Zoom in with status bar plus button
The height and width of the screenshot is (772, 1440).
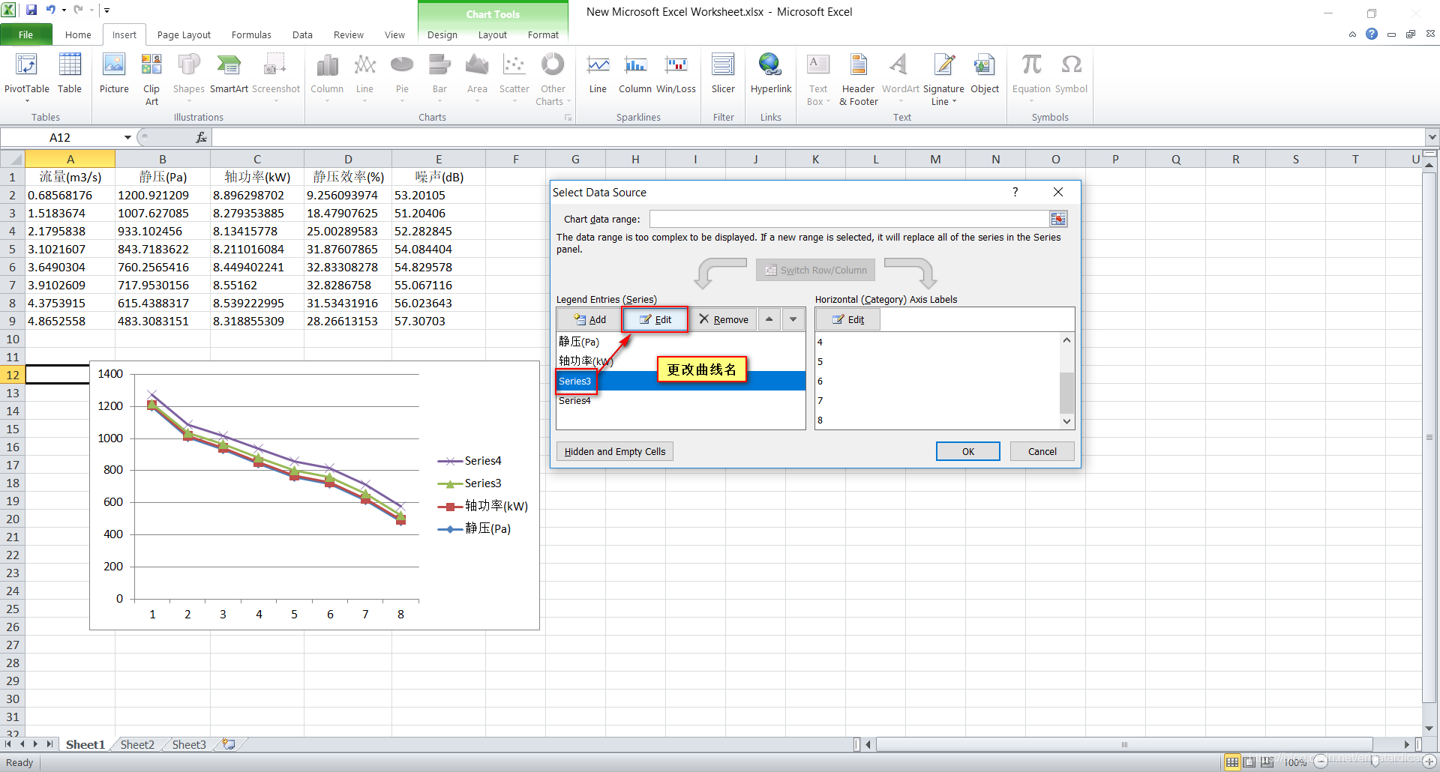tap(1429, 762)
